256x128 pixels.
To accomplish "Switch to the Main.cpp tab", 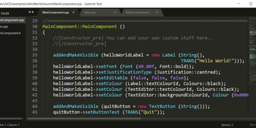I will (x=90, y=12).
